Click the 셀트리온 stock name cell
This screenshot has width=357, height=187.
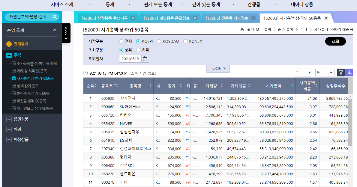tap(136, 174)
